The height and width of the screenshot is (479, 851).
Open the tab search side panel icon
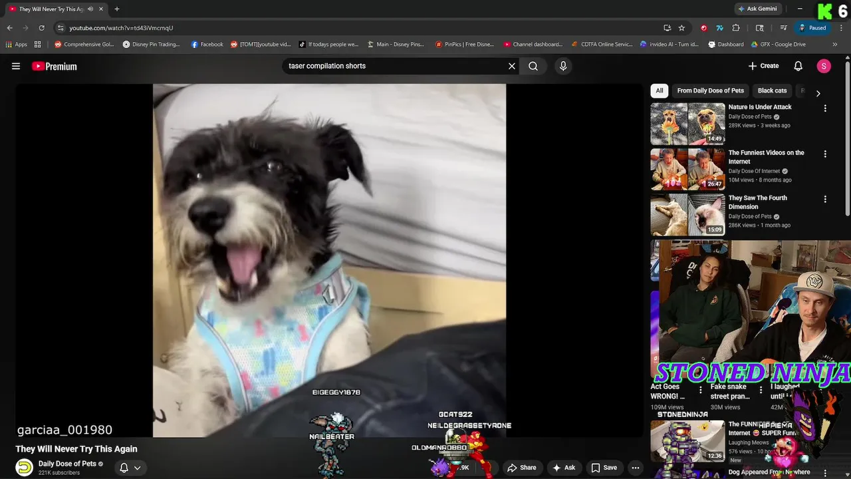(x=760, y=28)
